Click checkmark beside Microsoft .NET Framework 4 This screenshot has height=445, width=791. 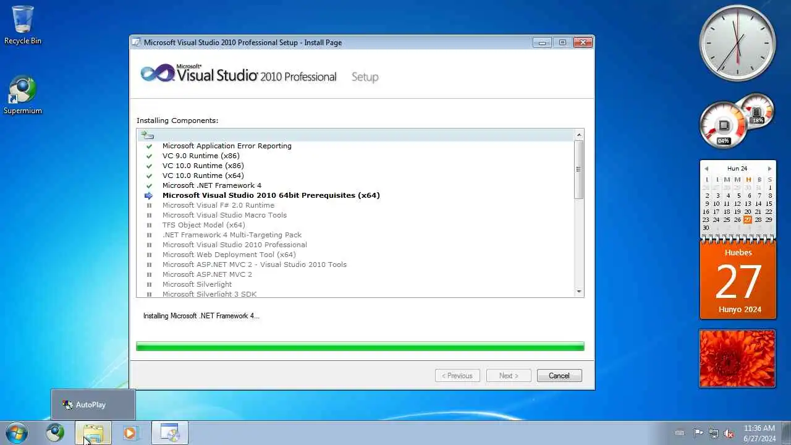[149, 186]
